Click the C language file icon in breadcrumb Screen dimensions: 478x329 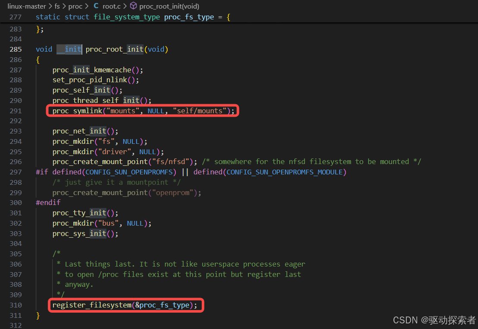(96, 6)
